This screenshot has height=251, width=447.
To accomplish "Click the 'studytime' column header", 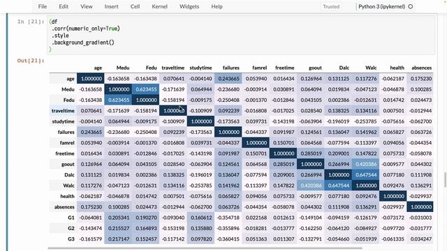I will click(200, 68).
